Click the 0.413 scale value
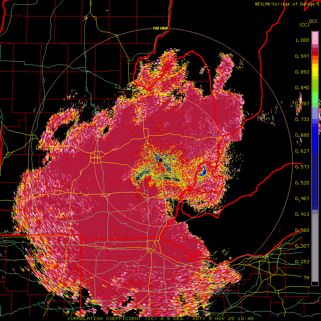 point(302,214)
